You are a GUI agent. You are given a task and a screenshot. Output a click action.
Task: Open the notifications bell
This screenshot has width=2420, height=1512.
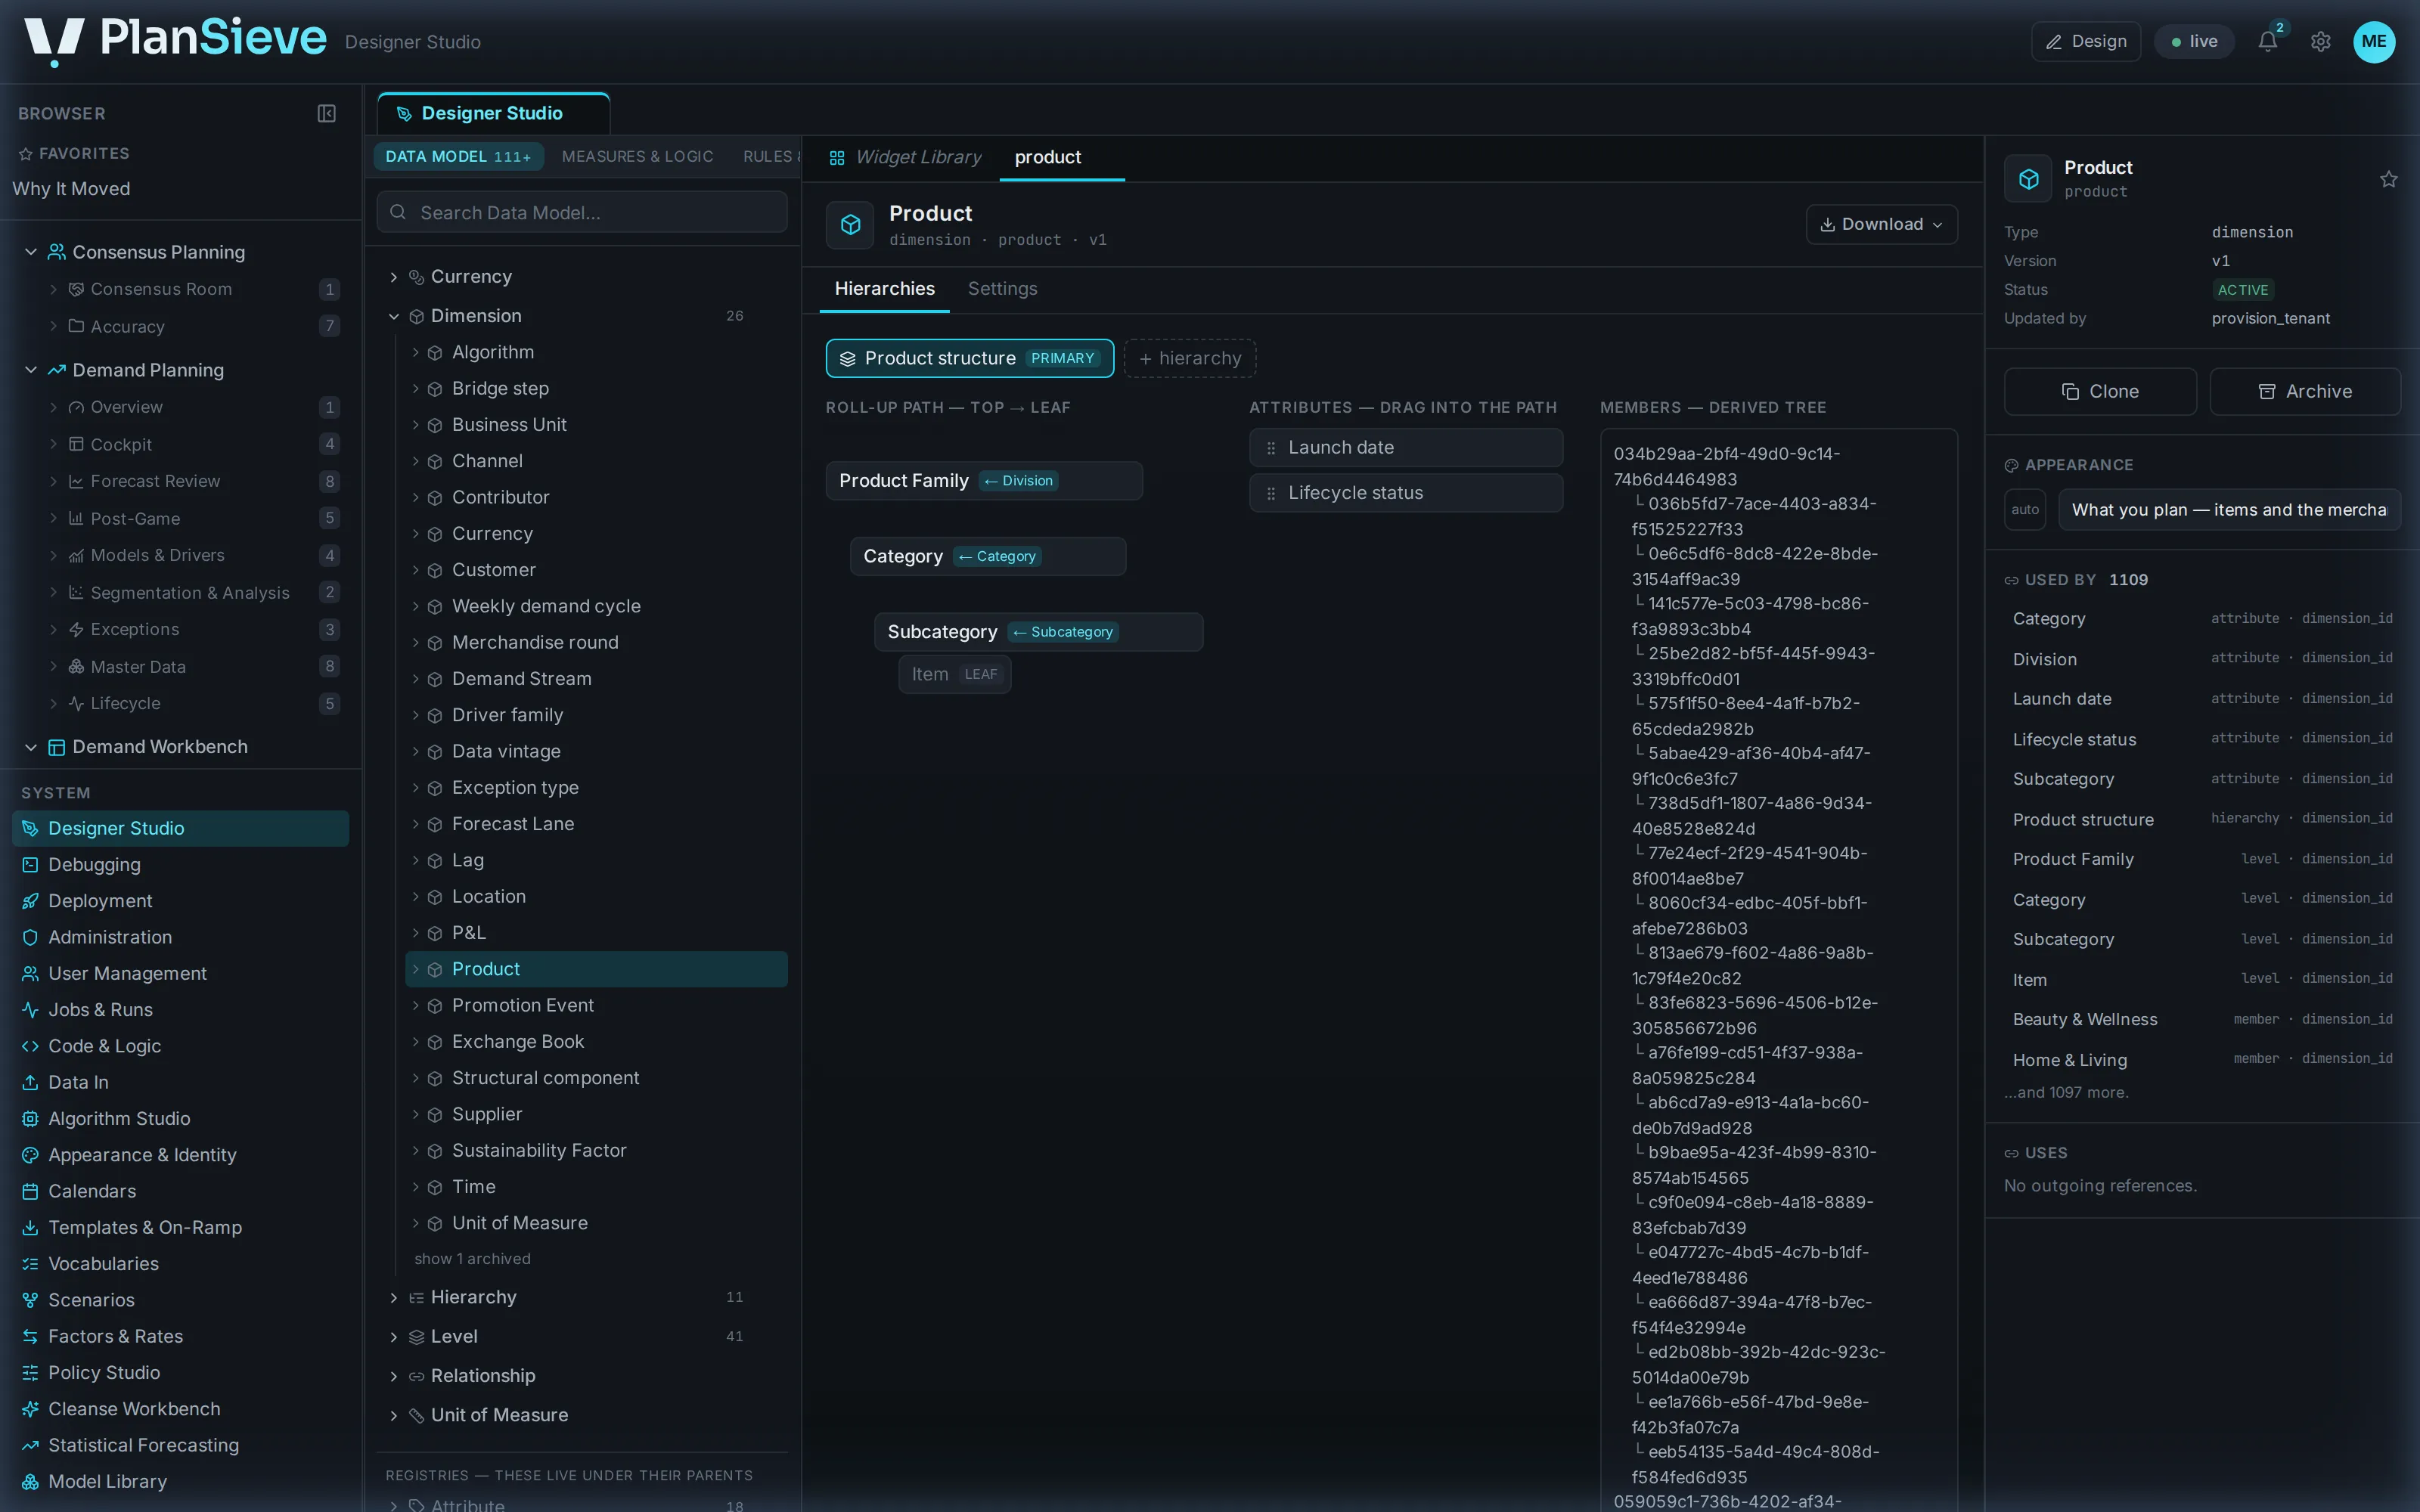pyautogui.click(x=2267, y=41)
